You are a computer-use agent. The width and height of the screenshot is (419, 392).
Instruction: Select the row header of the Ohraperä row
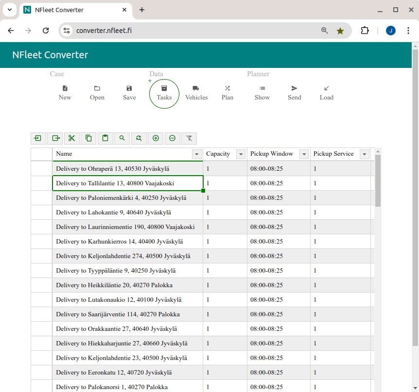(x=41, y=168)
